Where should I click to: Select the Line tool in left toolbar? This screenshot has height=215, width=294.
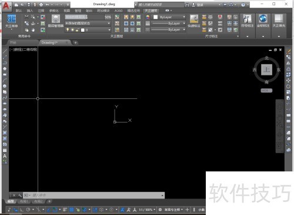[5, 51]
